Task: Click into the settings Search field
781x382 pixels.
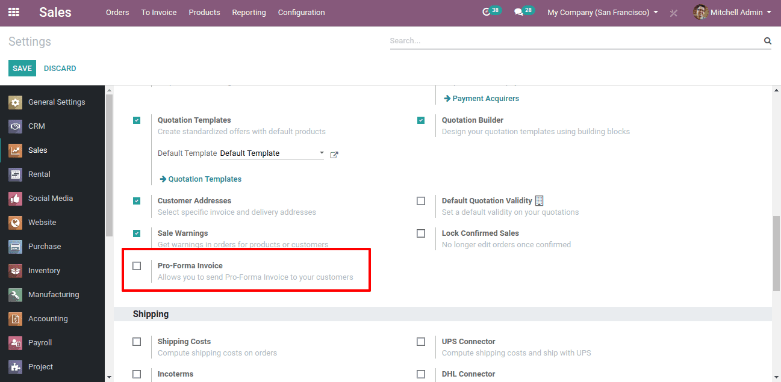Action: (575, 41)
